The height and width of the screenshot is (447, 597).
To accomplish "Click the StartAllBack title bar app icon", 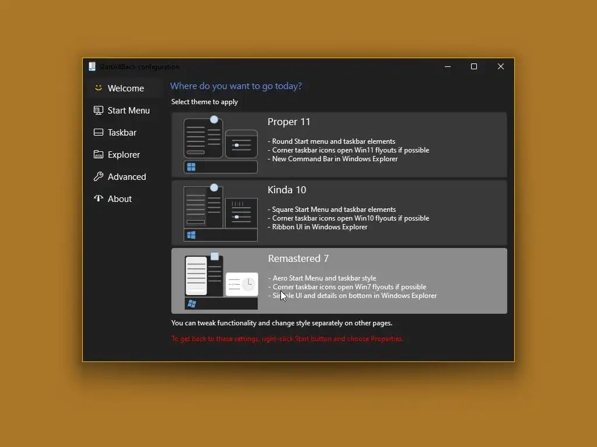I will (x=92, y=66).
